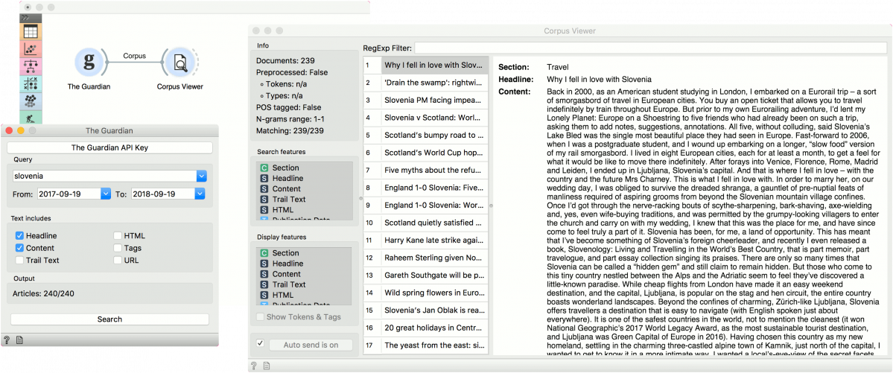Select HTML in Search features list
This screenshot has width=893, height=373.
point(304,209)
